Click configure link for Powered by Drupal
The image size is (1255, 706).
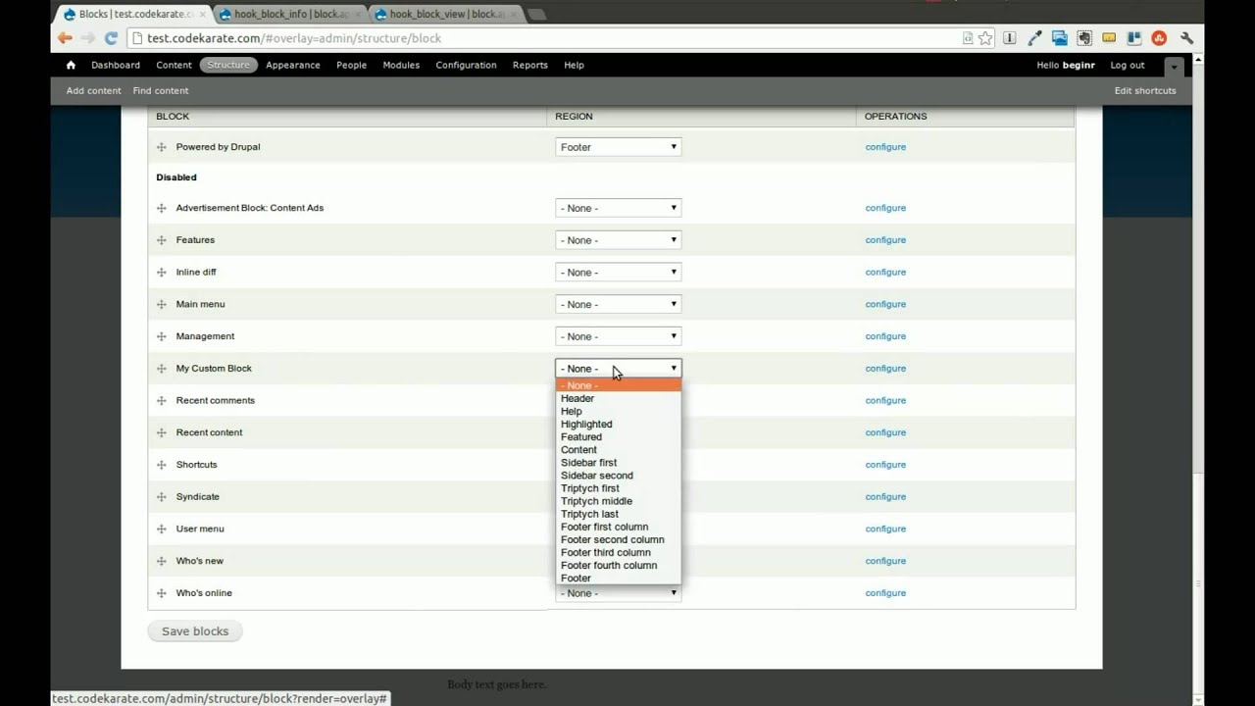885,147
